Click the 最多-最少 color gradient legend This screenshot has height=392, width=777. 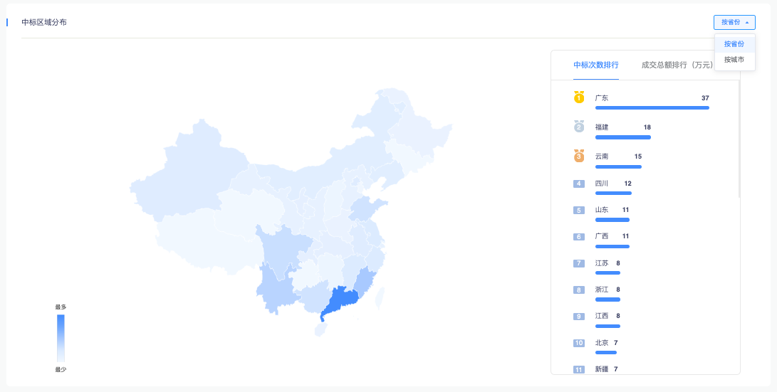pyautogui.click(x=61, y=339)
